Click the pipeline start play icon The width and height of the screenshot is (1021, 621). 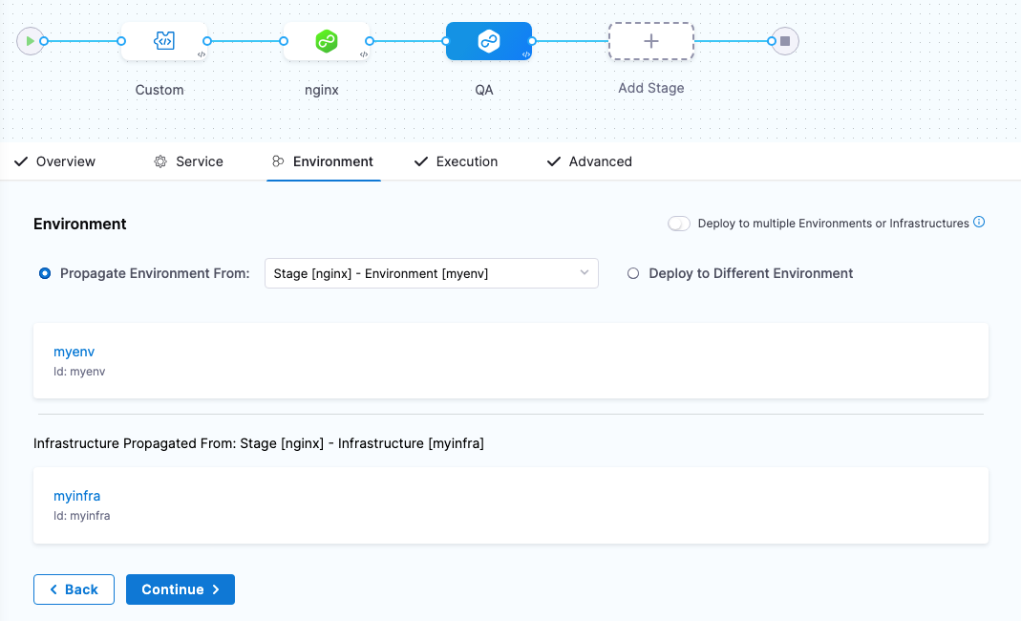click(x=31, y=41)
